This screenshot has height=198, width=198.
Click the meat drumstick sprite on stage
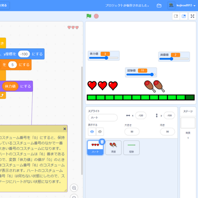[x=154, y=86]
